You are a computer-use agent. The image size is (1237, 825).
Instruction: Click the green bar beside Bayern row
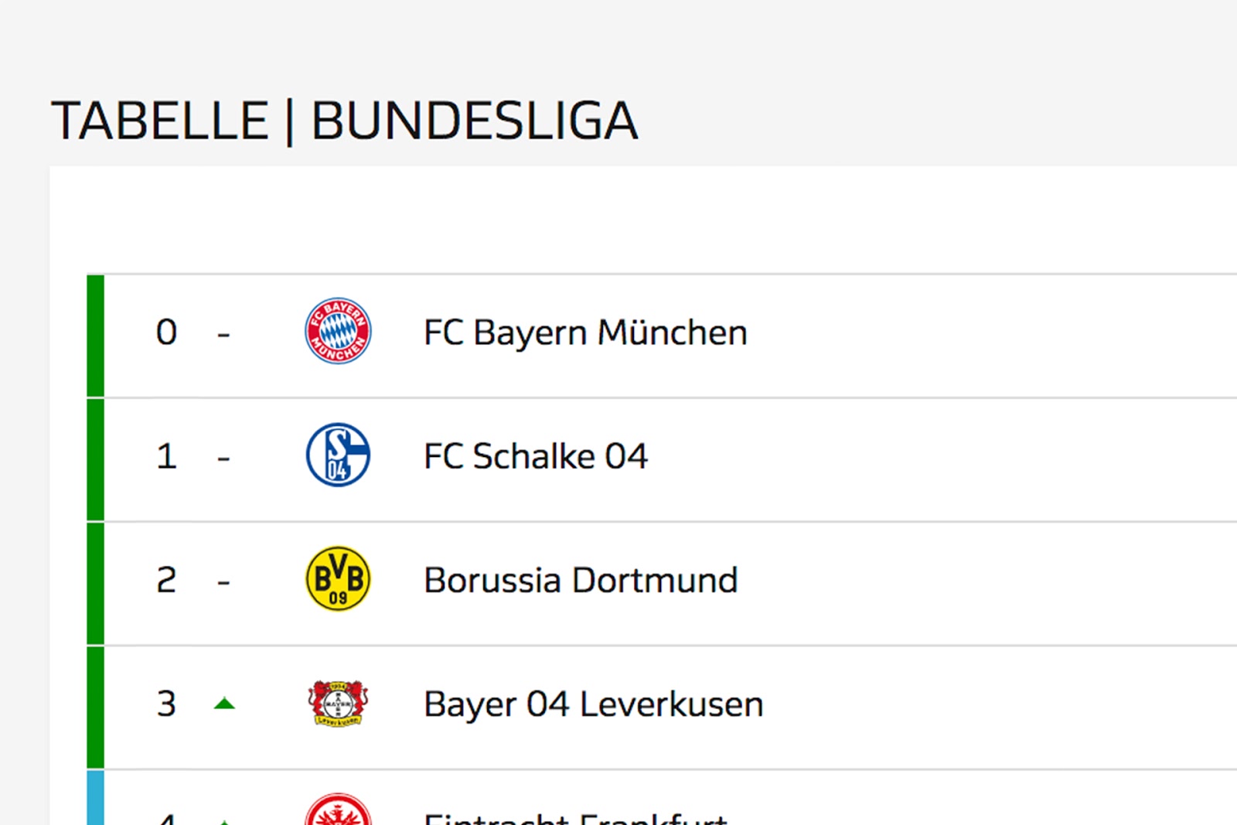coord(95,336)
